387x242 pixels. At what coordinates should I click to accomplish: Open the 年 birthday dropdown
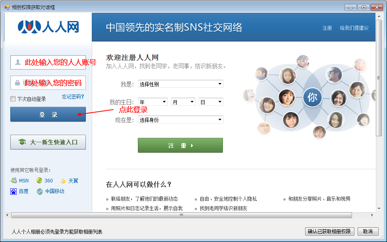pyautogui.click(x=153, y=102)
